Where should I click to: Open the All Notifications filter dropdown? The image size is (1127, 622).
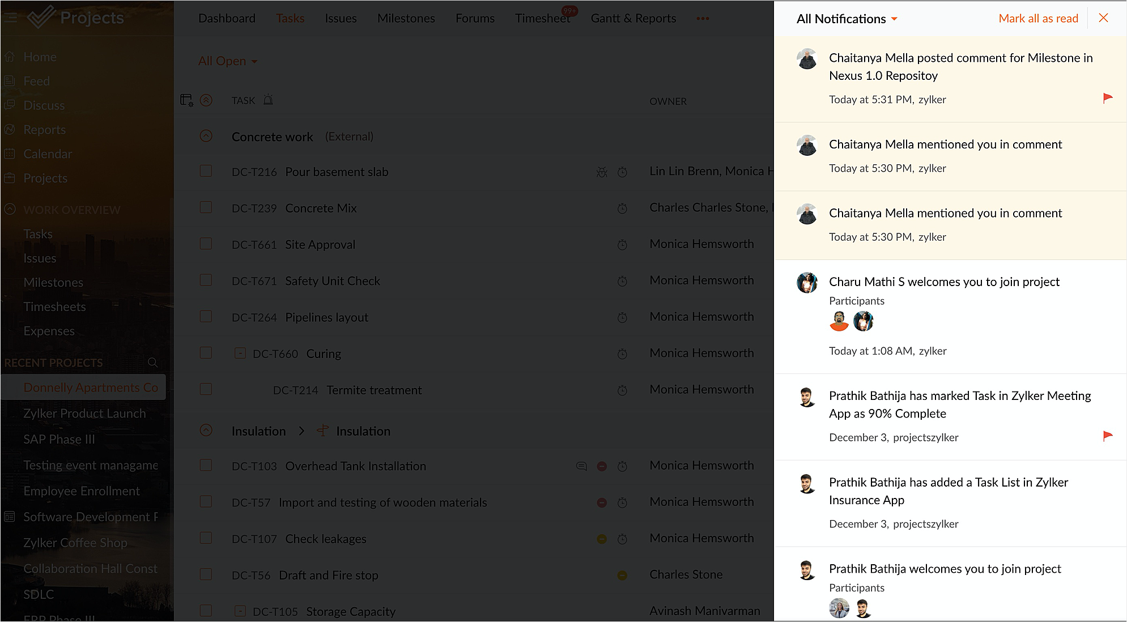coord(847,19)
